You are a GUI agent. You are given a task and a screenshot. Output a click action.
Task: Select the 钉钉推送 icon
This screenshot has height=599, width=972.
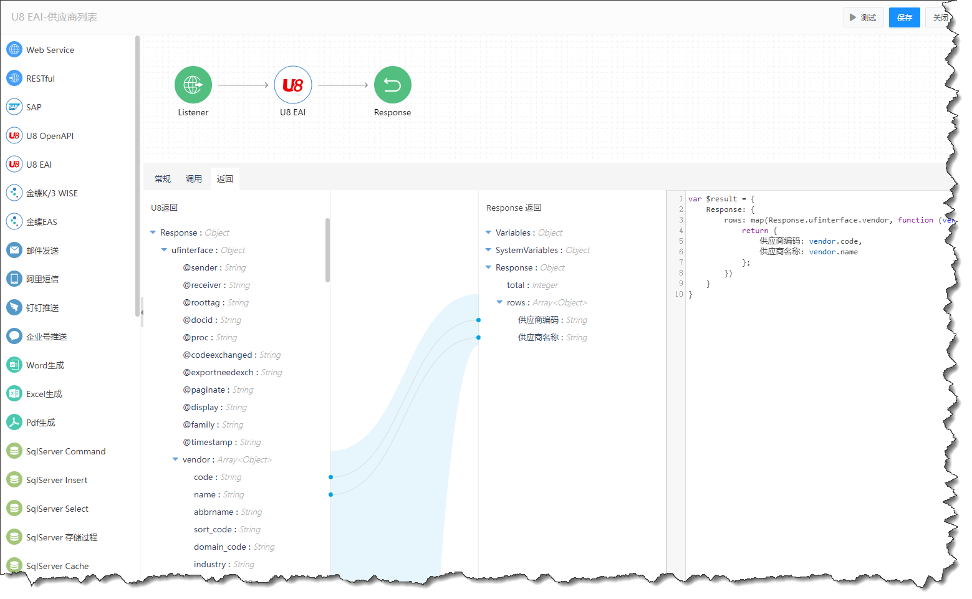coord(14,307)
